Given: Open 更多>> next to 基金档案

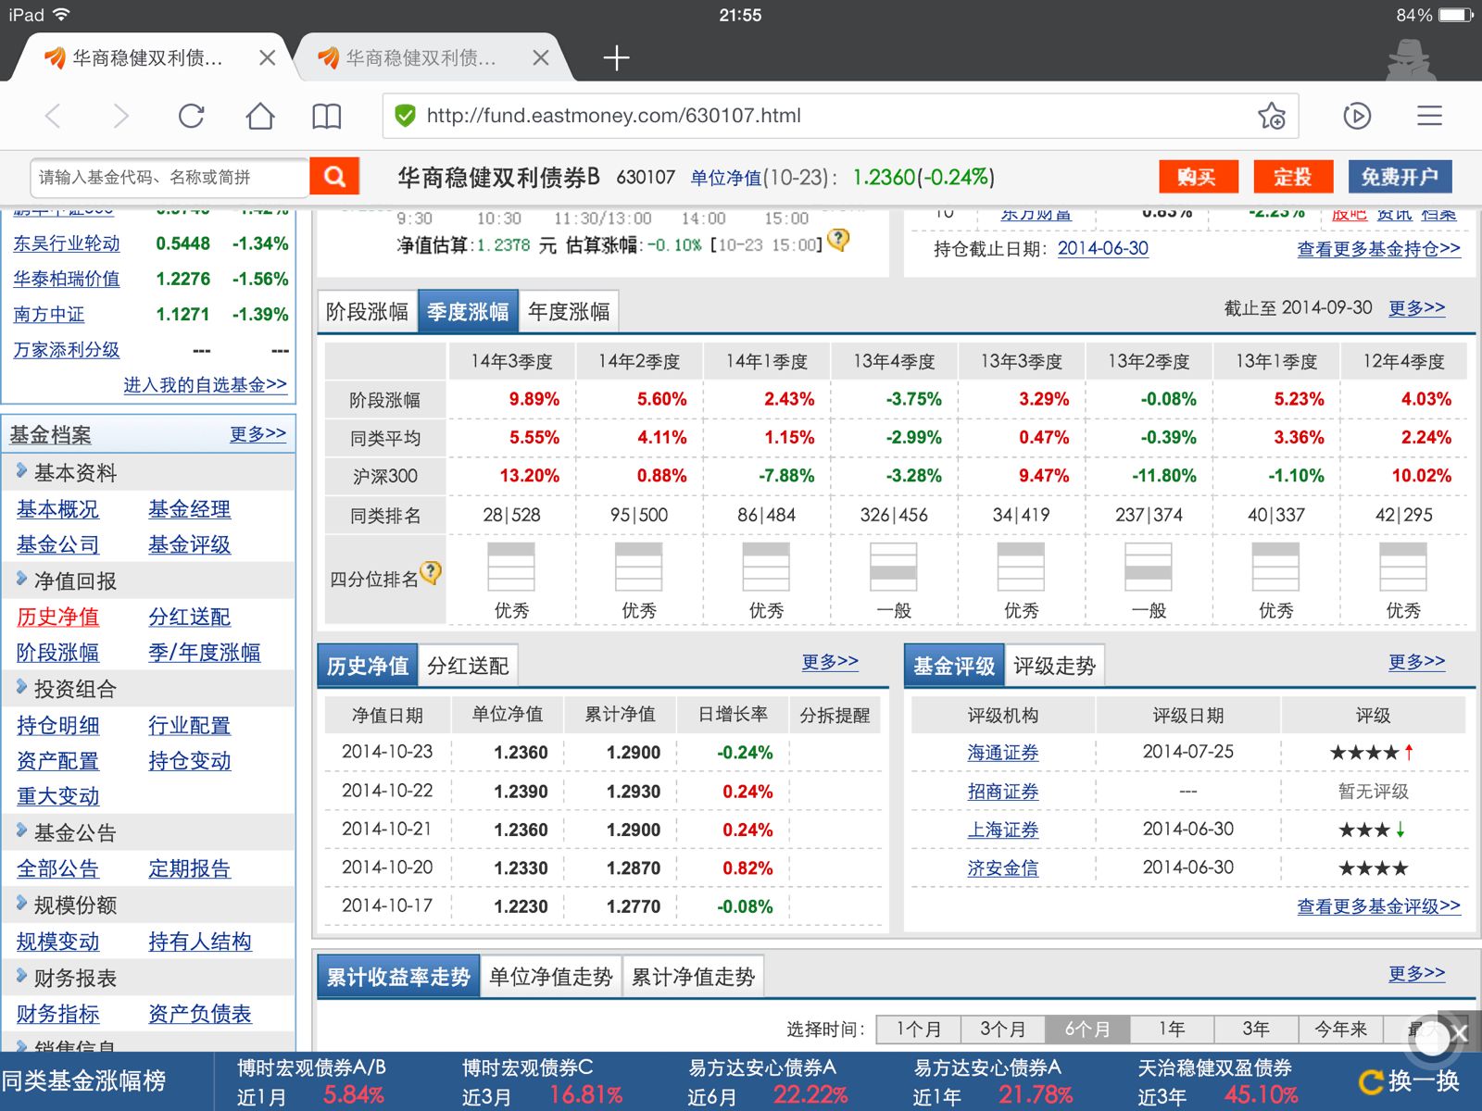Looking at the screenshot, I should click(x=257, y=434).
